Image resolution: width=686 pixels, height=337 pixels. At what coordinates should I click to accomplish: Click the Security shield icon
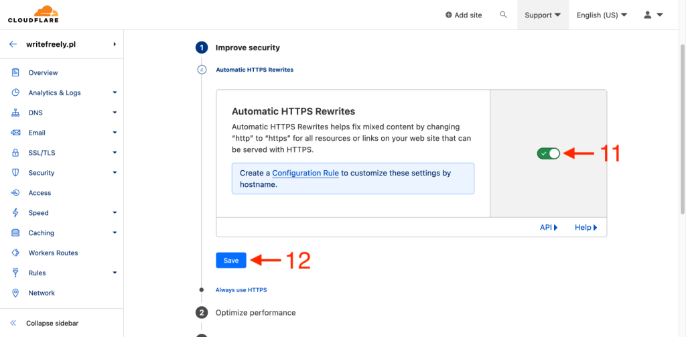click(x=15, y=173)
